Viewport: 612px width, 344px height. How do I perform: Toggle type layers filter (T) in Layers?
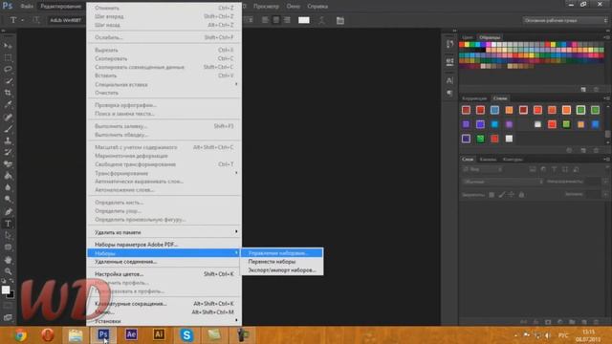click(555, 169)
